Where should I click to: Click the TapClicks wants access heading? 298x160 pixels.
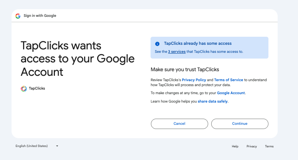(x=78, y=59)
